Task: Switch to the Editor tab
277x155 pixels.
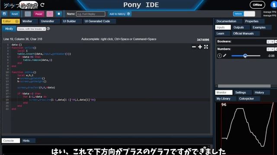Action: point(11,21)
